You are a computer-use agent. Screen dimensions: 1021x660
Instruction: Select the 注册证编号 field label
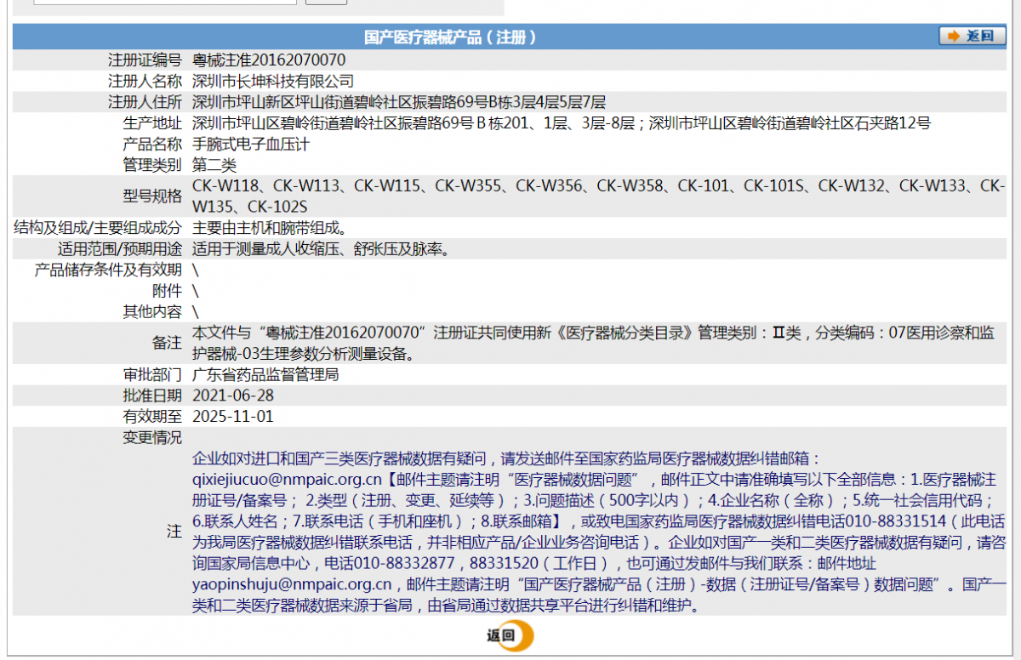pyautogui.click(x=145, y=60)
